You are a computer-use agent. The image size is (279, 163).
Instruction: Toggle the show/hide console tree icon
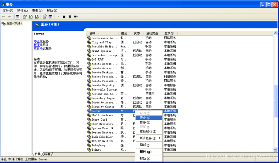click(x=17, y=17)
